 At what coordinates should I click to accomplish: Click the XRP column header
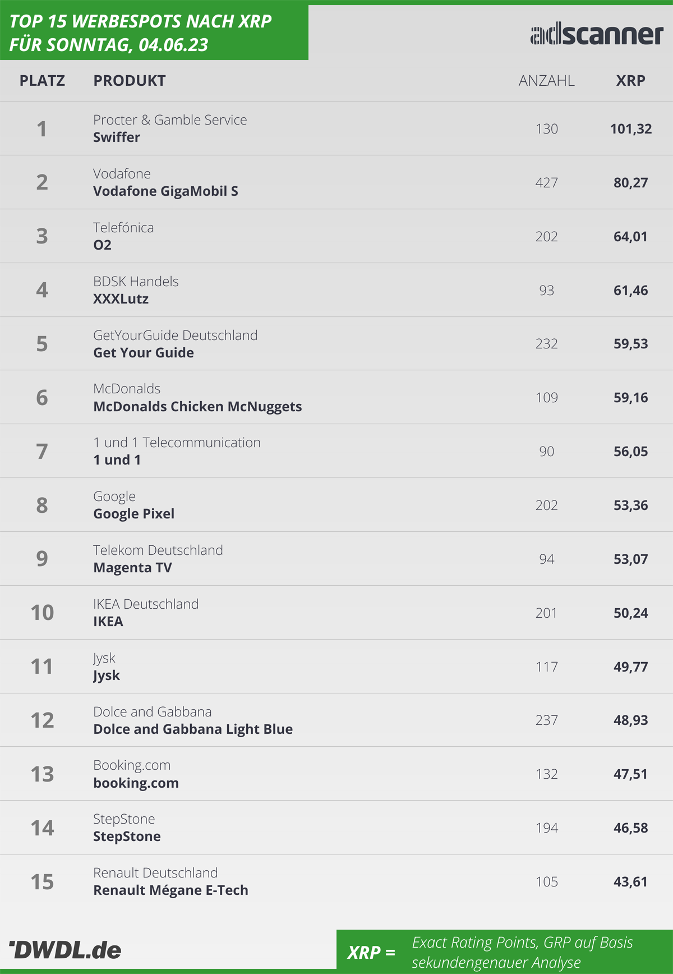630,81
